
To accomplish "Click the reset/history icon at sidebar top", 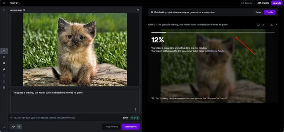I will [4, 10].
